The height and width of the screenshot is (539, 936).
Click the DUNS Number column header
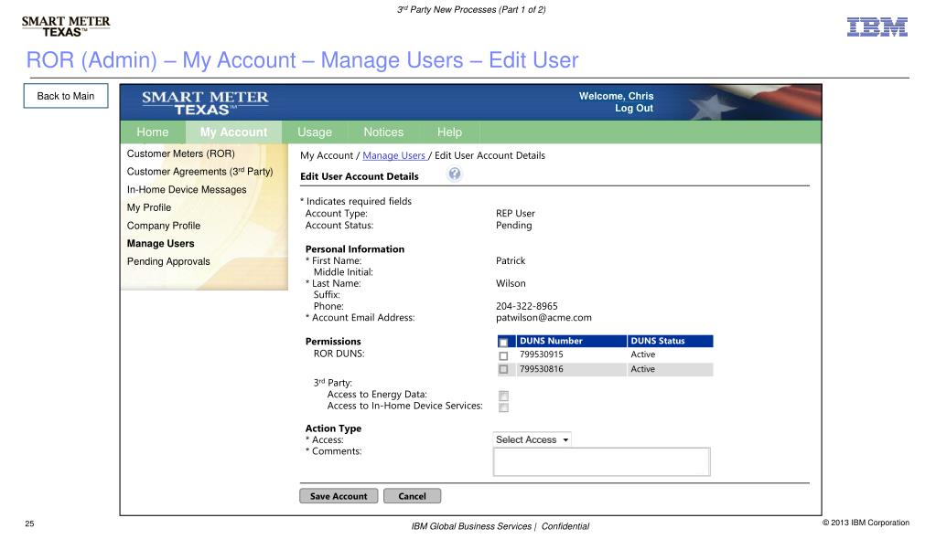click(x=571, y=341)
